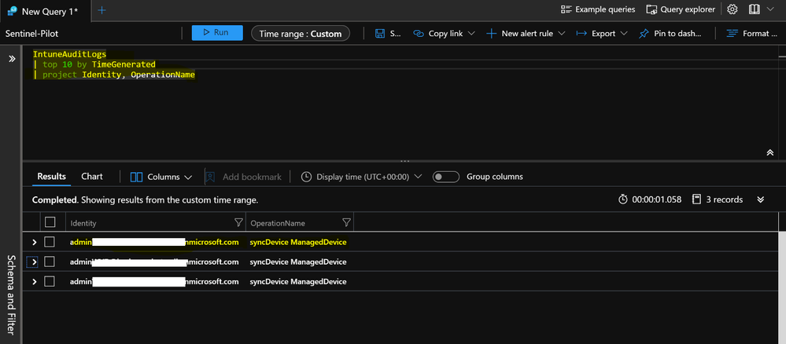The image size is (786, 344).
Task: Toggle Group columns switch
Action: 446,177
